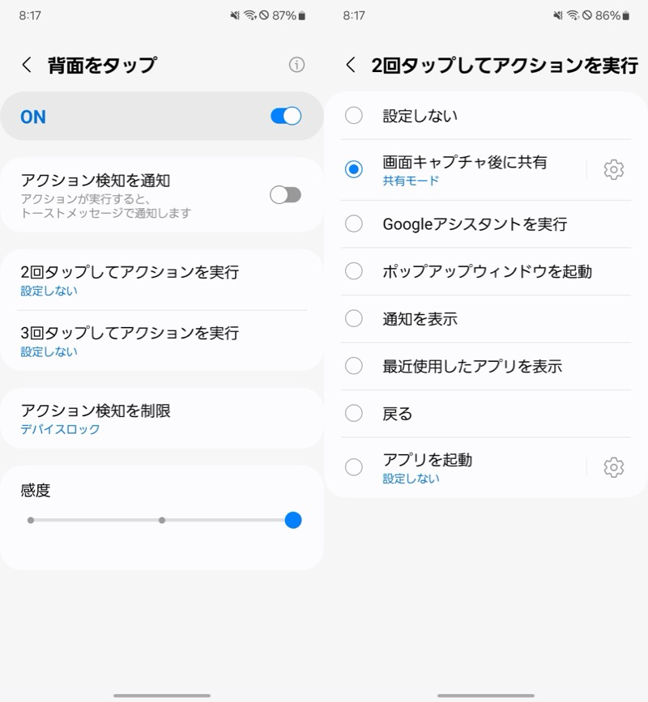Tap Wi-Fi icon in right status bar
This screenshot has width=648, height=702.
(x=573, y=15)
